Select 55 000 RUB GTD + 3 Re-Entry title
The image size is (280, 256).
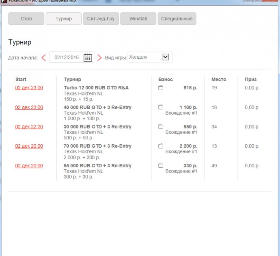pyautogui.click(x=98, y=166)
